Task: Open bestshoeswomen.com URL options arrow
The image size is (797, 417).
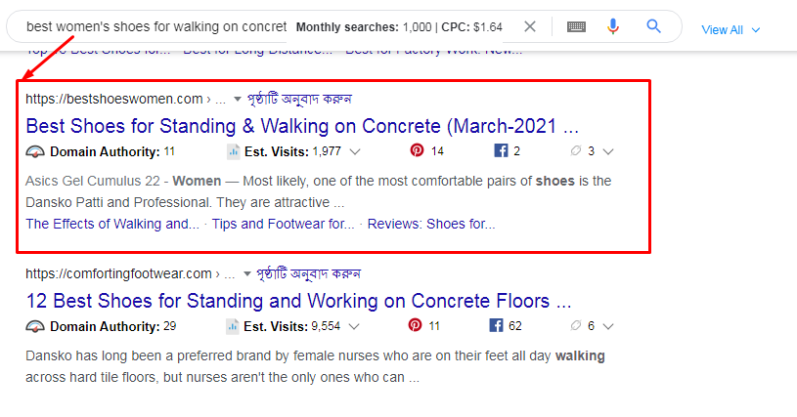Action: point(237,99)
